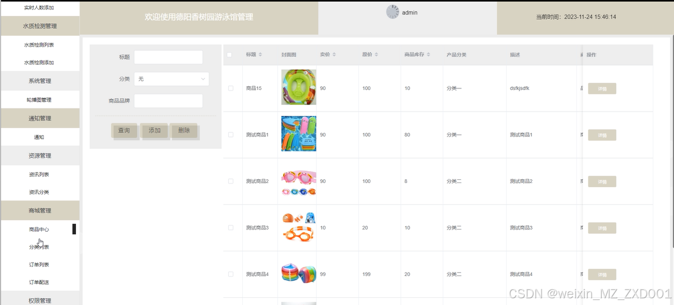674x305 pixels.
Task: Click the green swim ring thumbnail of 商品15
Action: point(299,87)
